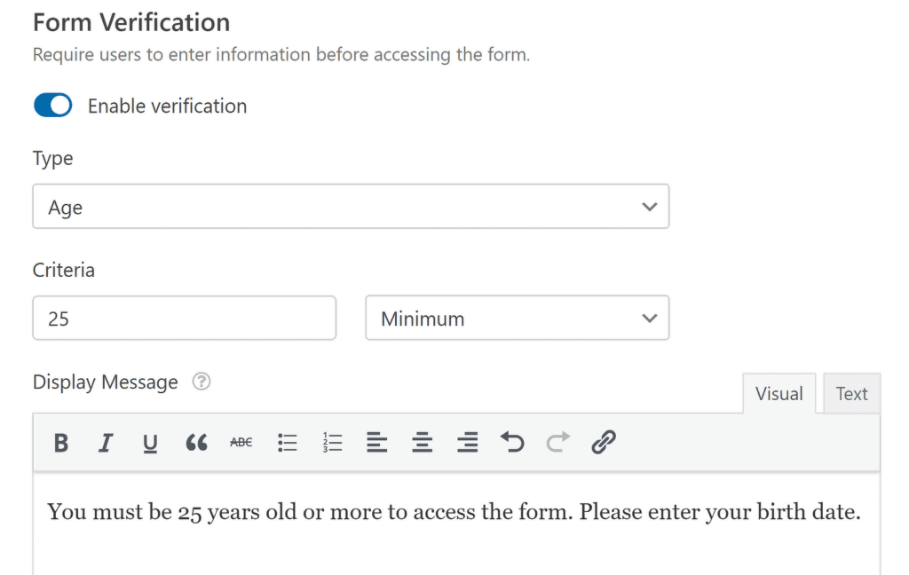This screenshot has width=909, height=575.
Task: Switch to the Text editor tab
Action: (851, 394)
